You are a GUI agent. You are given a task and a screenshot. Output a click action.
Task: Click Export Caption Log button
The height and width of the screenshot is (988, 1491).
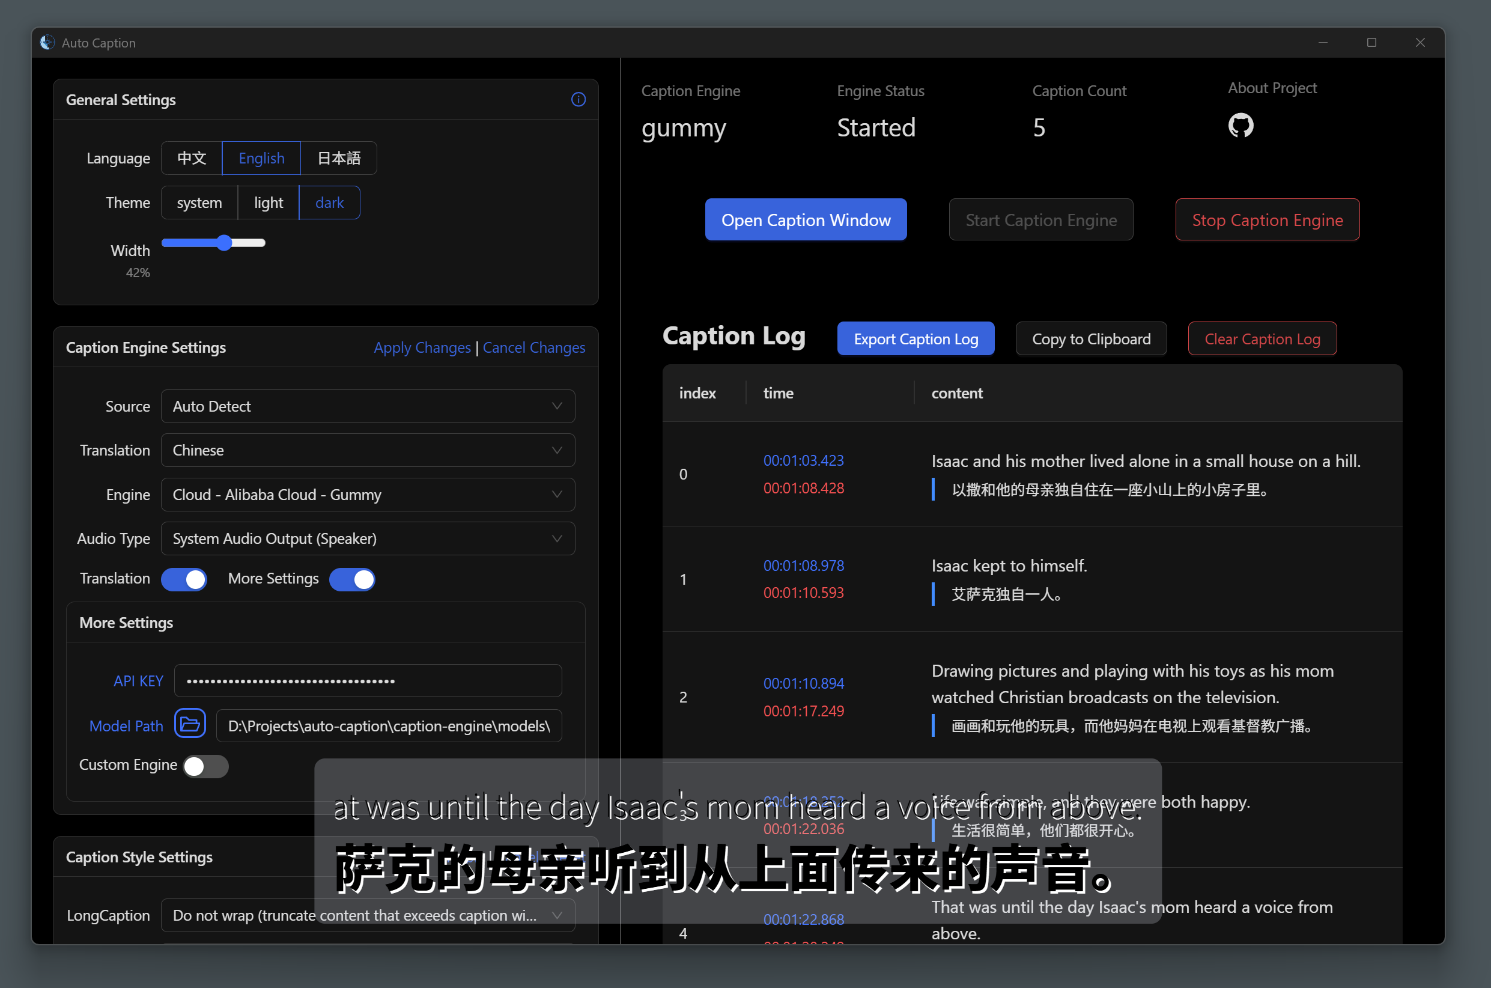tap(916, 339)
